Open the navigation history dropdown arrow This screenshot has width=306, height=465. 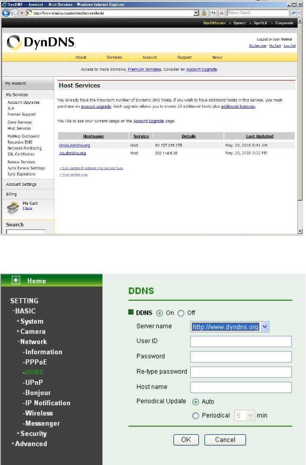tap(22, 13)
